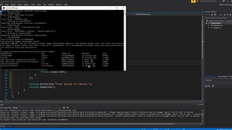Click Sync with Active Document icon
Image resolution: width=232 pixels, height=130 pixels.
pos(225,15)
